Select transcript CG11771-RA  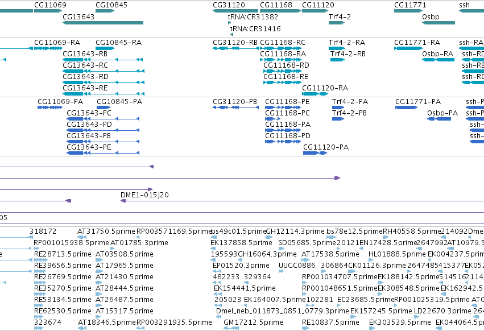[417, 42]
